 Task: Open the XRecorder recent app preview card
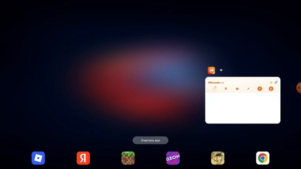[x=243, y=100]
